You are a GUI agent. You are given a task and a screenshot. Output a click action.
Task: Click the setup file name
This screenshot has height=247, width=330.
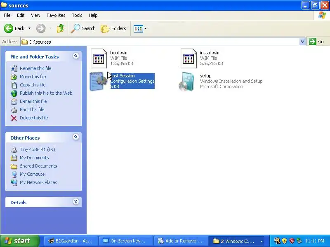(x=205, y=76)
